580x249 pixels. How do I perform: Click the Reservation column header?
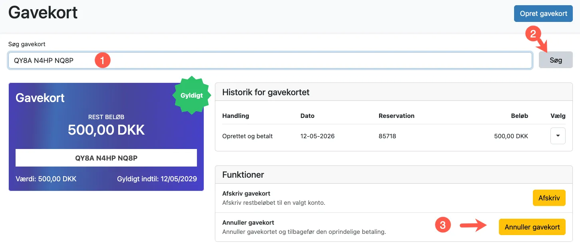pos(397,116)
